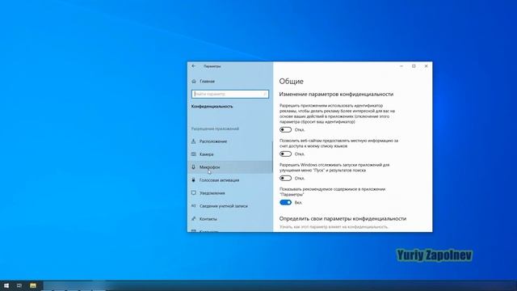Turn off recommended content in Параметры switch

pos(285,203)
